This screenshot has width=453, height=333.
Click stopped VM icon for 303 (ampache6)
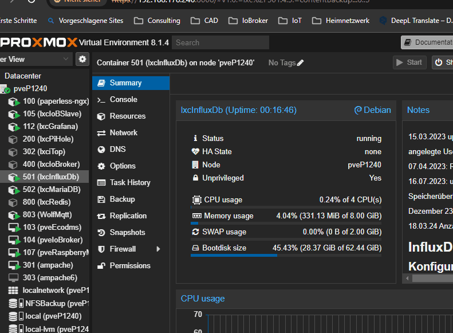click(x=13, y=278)
